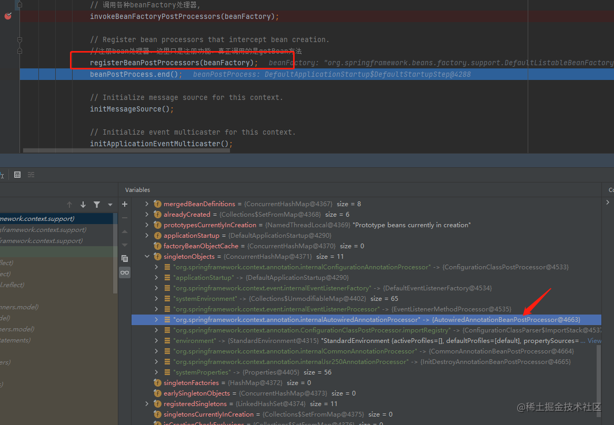
Task: Click map entry icon of systemEnvironment entry
Action: point(167,299)
